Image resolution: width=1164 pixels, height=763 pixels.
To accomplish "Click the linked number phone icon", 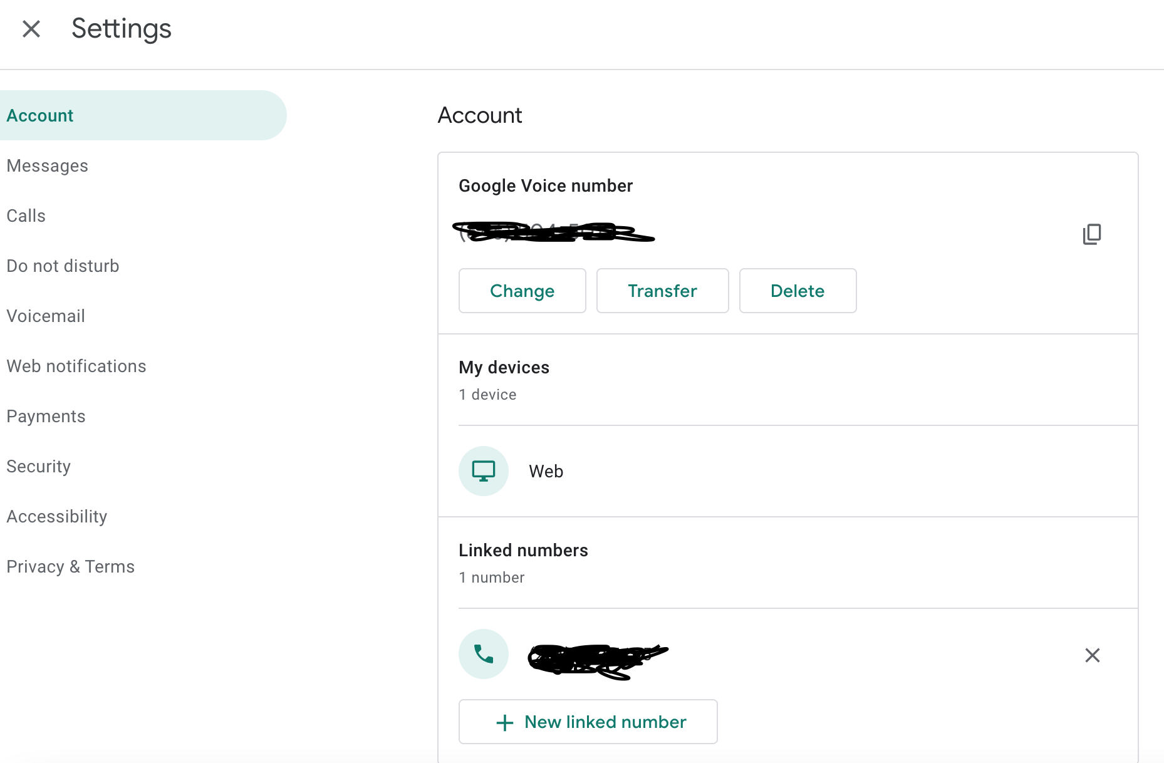I will point(484,654).
